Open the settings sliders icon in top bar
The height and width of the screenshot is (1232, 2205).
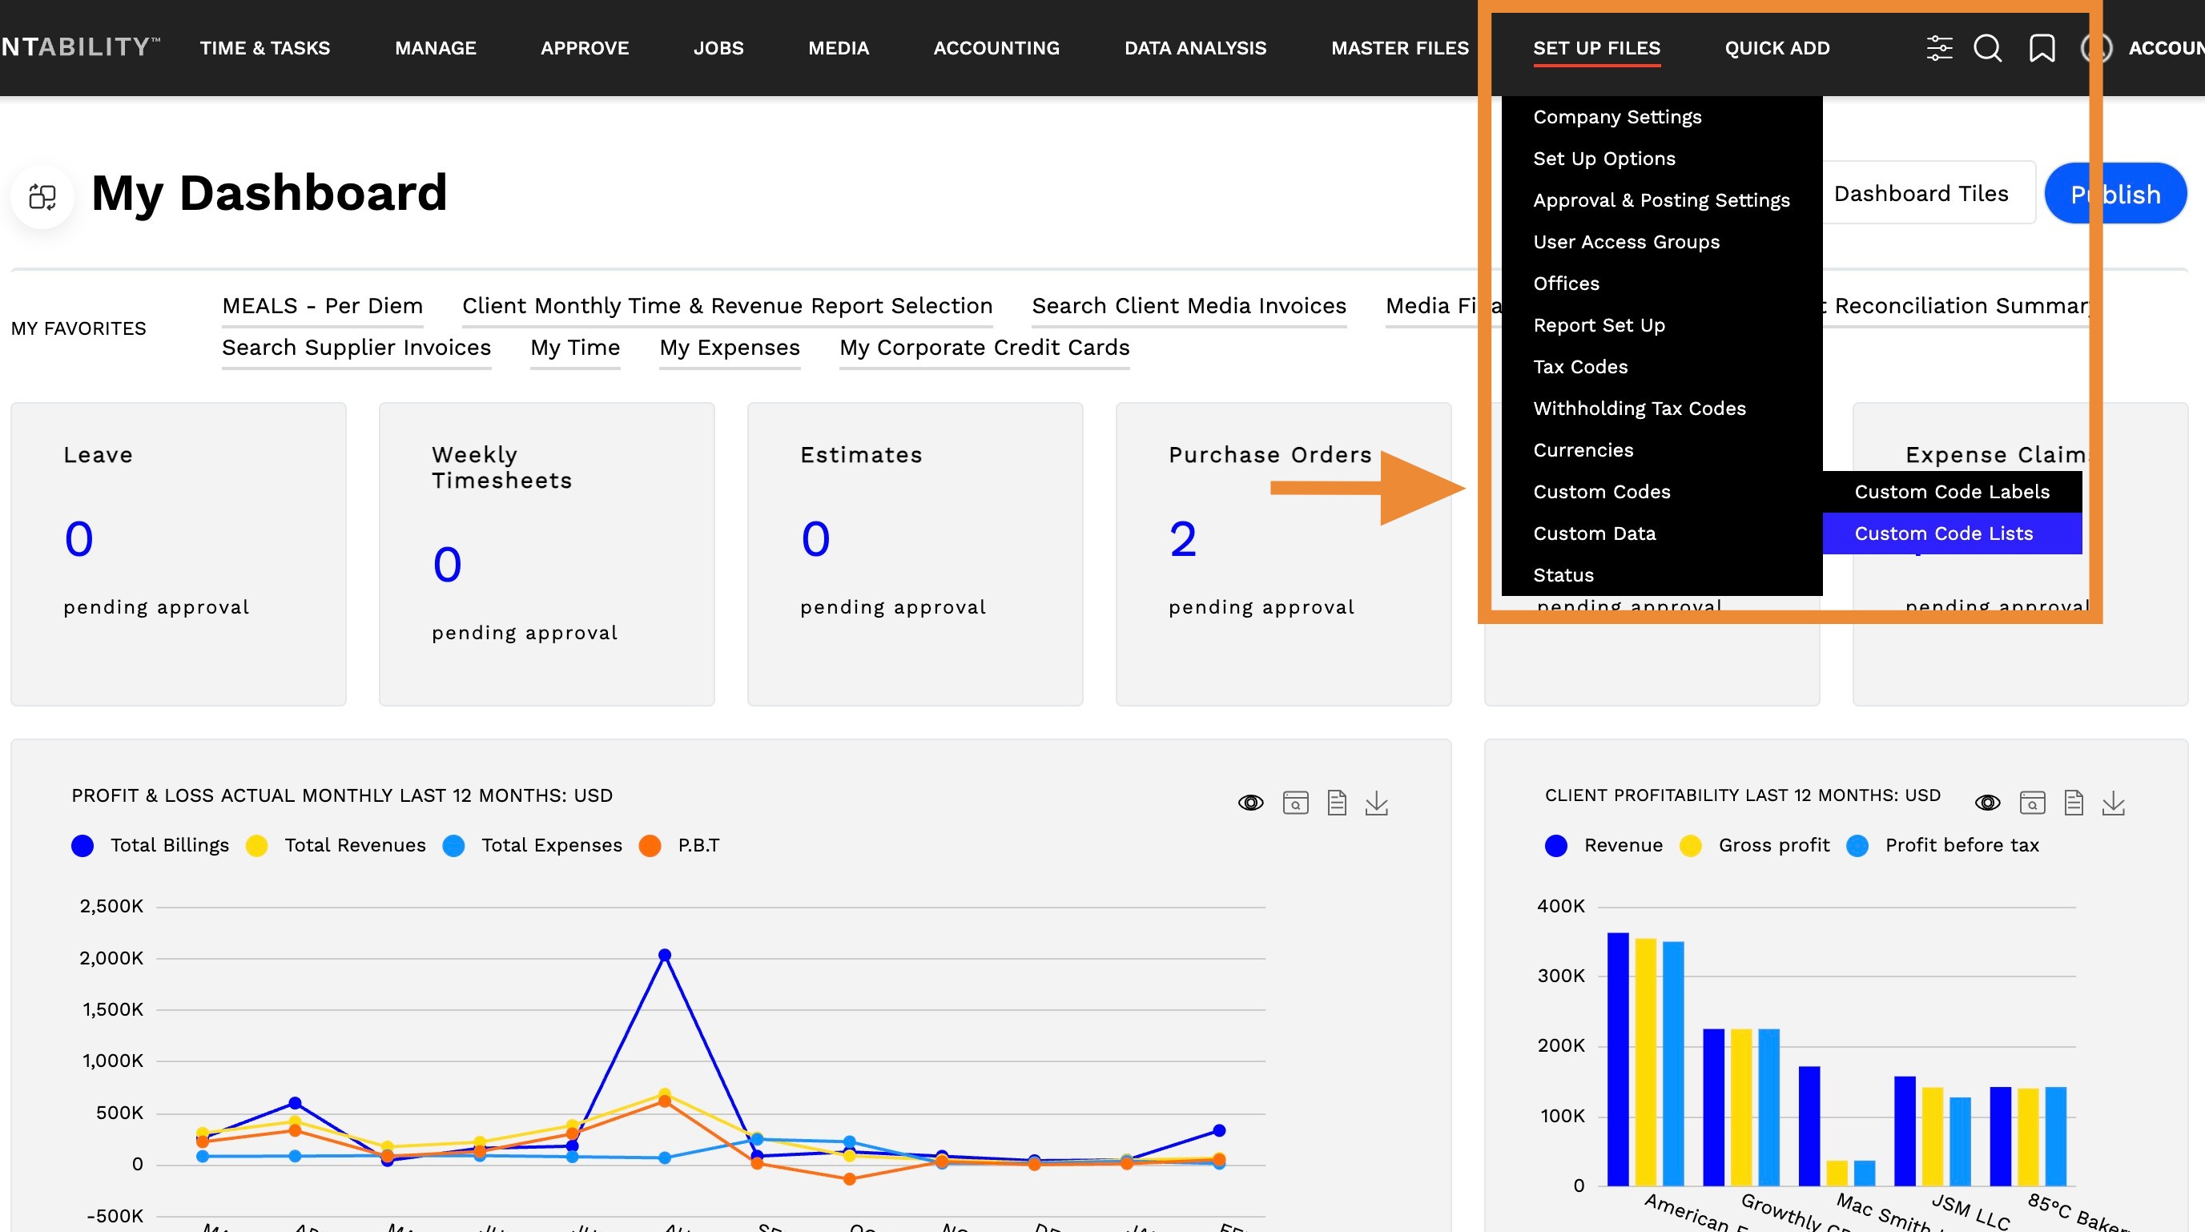tap(1939, 48)
